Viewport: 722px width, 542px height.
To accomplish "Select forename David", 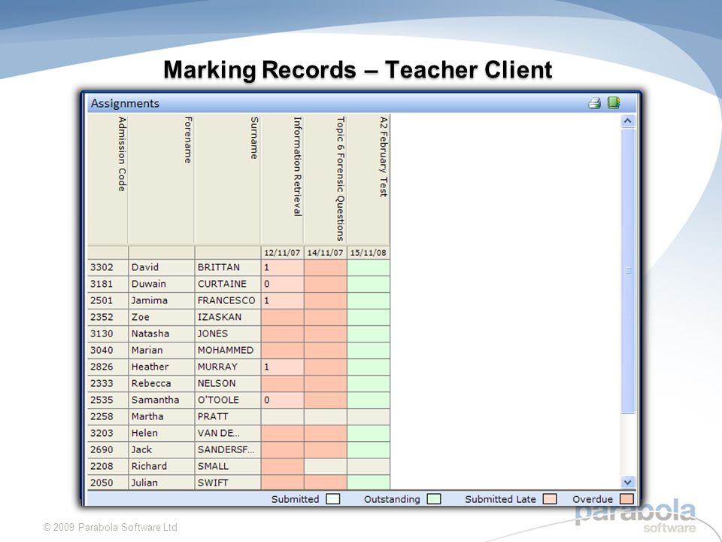I will coord(162,267).
